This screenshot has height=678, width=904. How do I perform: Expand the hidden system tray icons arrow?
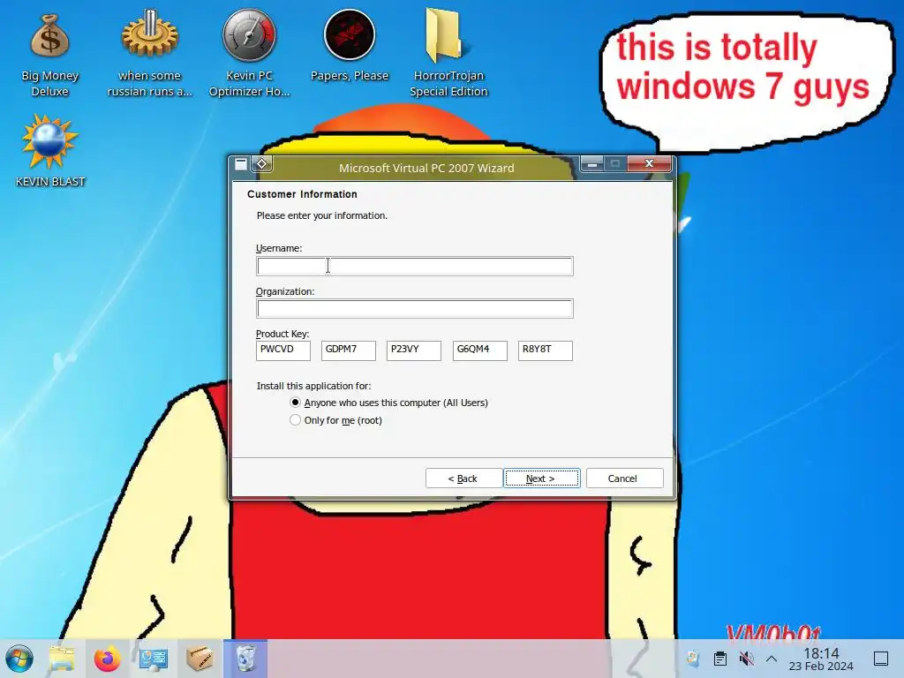[x=772, y=659]
